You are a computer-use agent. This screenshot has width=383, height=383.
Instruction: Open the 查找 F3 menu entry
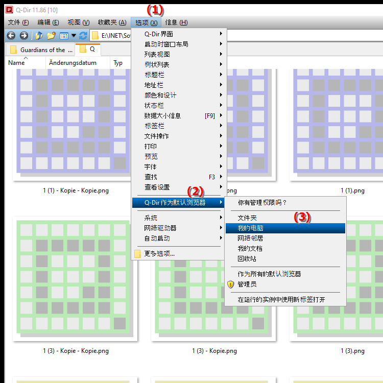pyautogui.click(x=179, y=177)
